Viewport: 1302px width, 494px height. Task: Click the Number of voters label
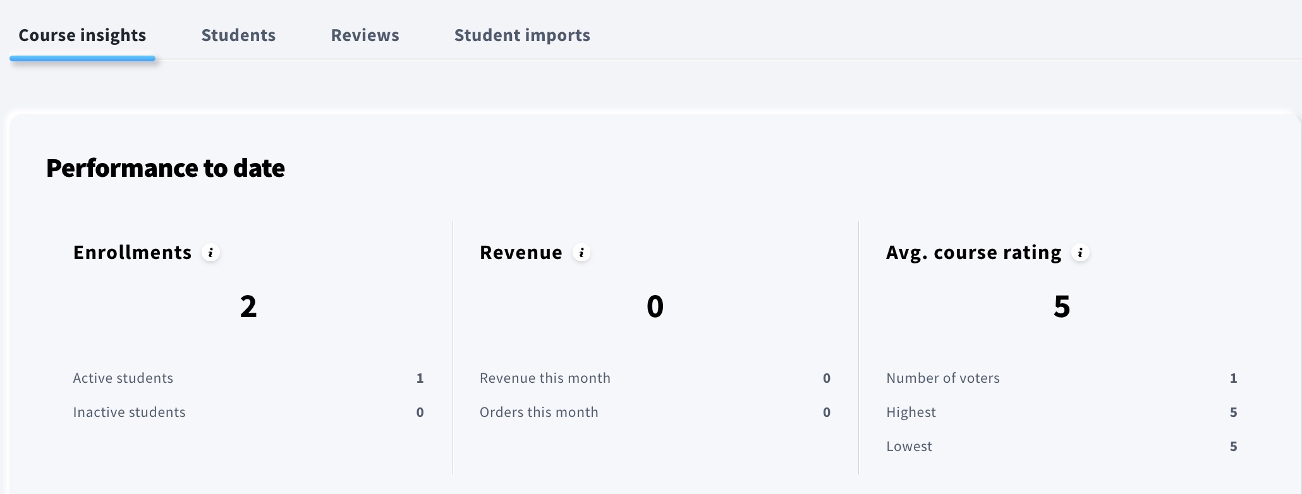click(943, 378)
